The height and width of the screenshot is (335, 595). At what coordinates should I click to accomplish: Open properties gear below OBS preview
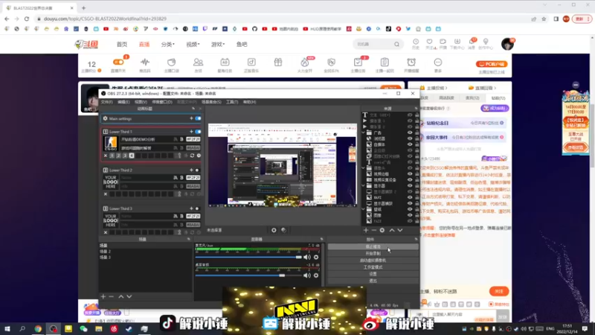pyautogui.click(x=274, y=230)
